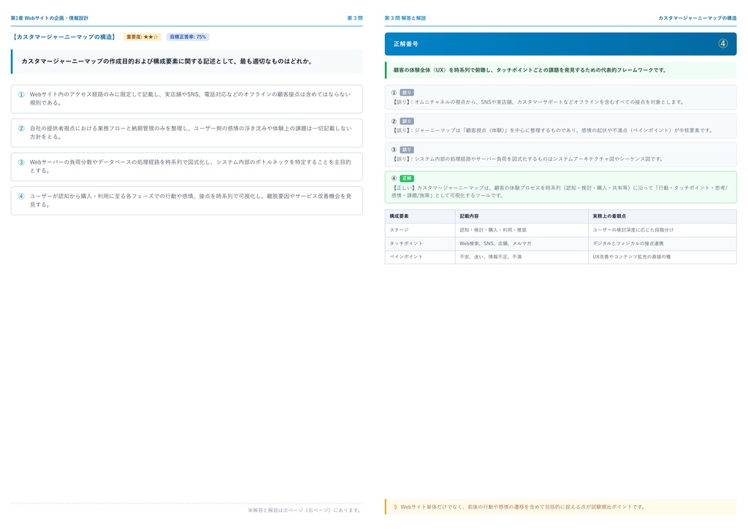Click the green summary starting 顧客の体験全体（UX）
Viewport: 748px width, 529px height.
coord(530,70)
